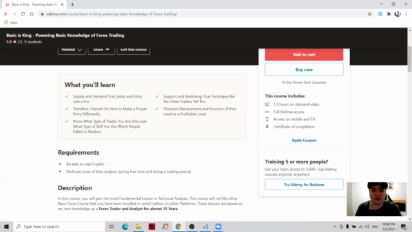Open File Explorer from taskbar
This screenshot has height=232, width=412.
click(x=138, y=226)
